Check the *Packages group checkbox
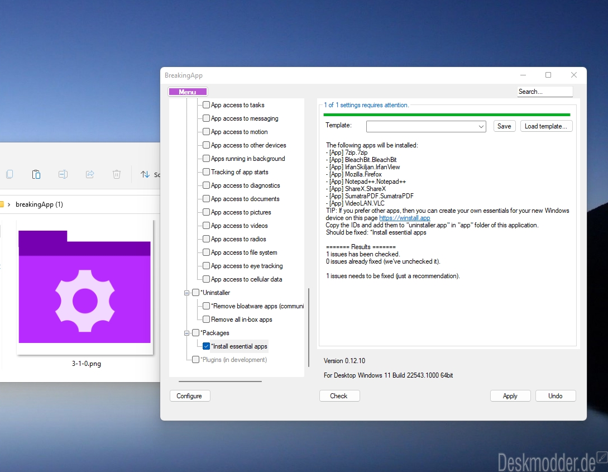The width and height of the screenshot is (608, 472). pos(196,332)
